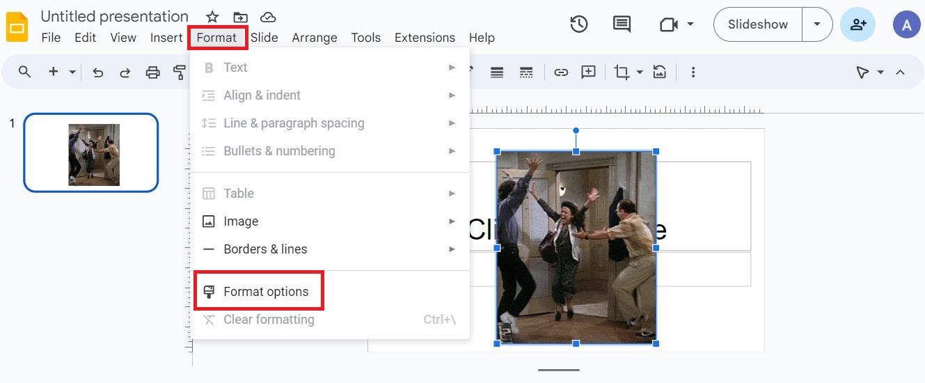Choose Format options from the menu

[x=329, y=292]
